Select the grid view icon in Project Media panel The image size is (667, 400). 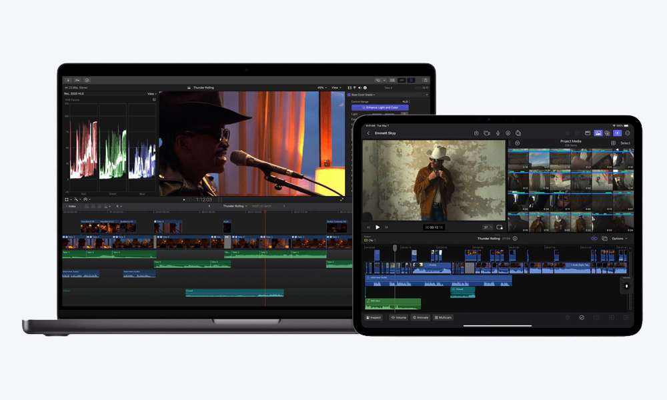coord(613,143)
